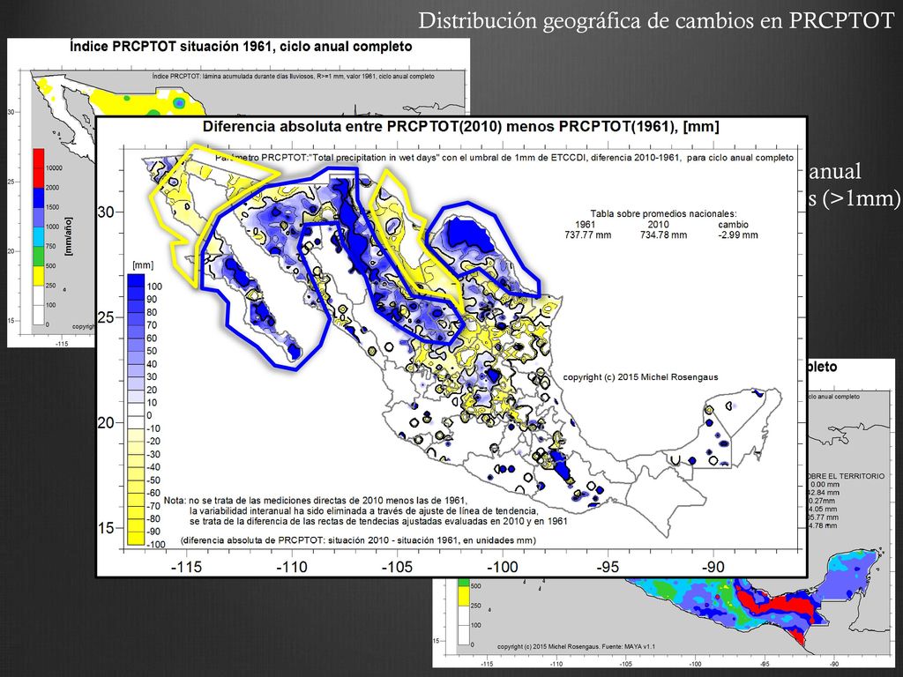Click longitude label "-115" on the difference map axis
903x677 pixels.
[x=187, y=568]
